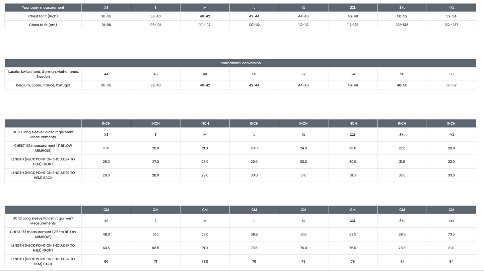The image size is (484, 271).
Task: Select the 122-132 cell under 3XL
Action: (402, 25)
